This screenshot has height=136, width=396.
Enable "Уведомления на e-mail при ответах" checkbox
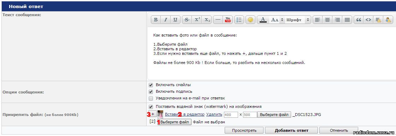click(x=151, y=98)
